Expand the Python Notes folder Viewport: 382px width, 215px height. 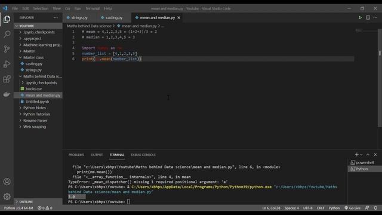[x=38, y=107]
